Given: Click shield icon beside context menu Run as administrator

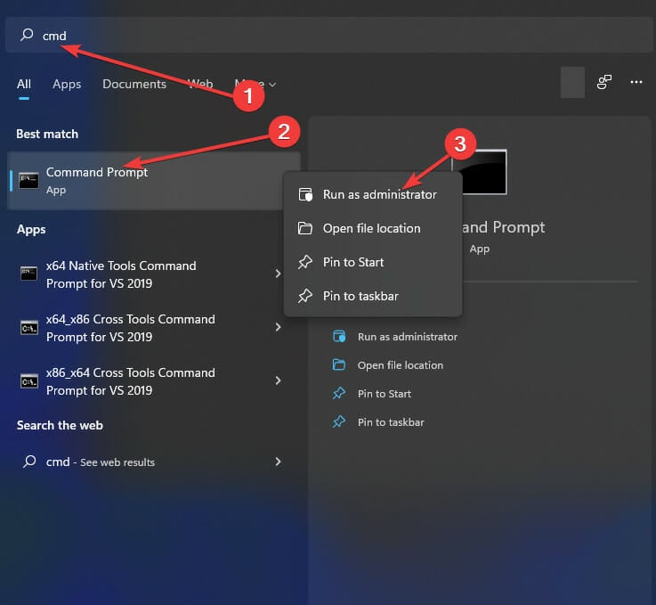Looking at the screenshot, I should tap(305, 195).
